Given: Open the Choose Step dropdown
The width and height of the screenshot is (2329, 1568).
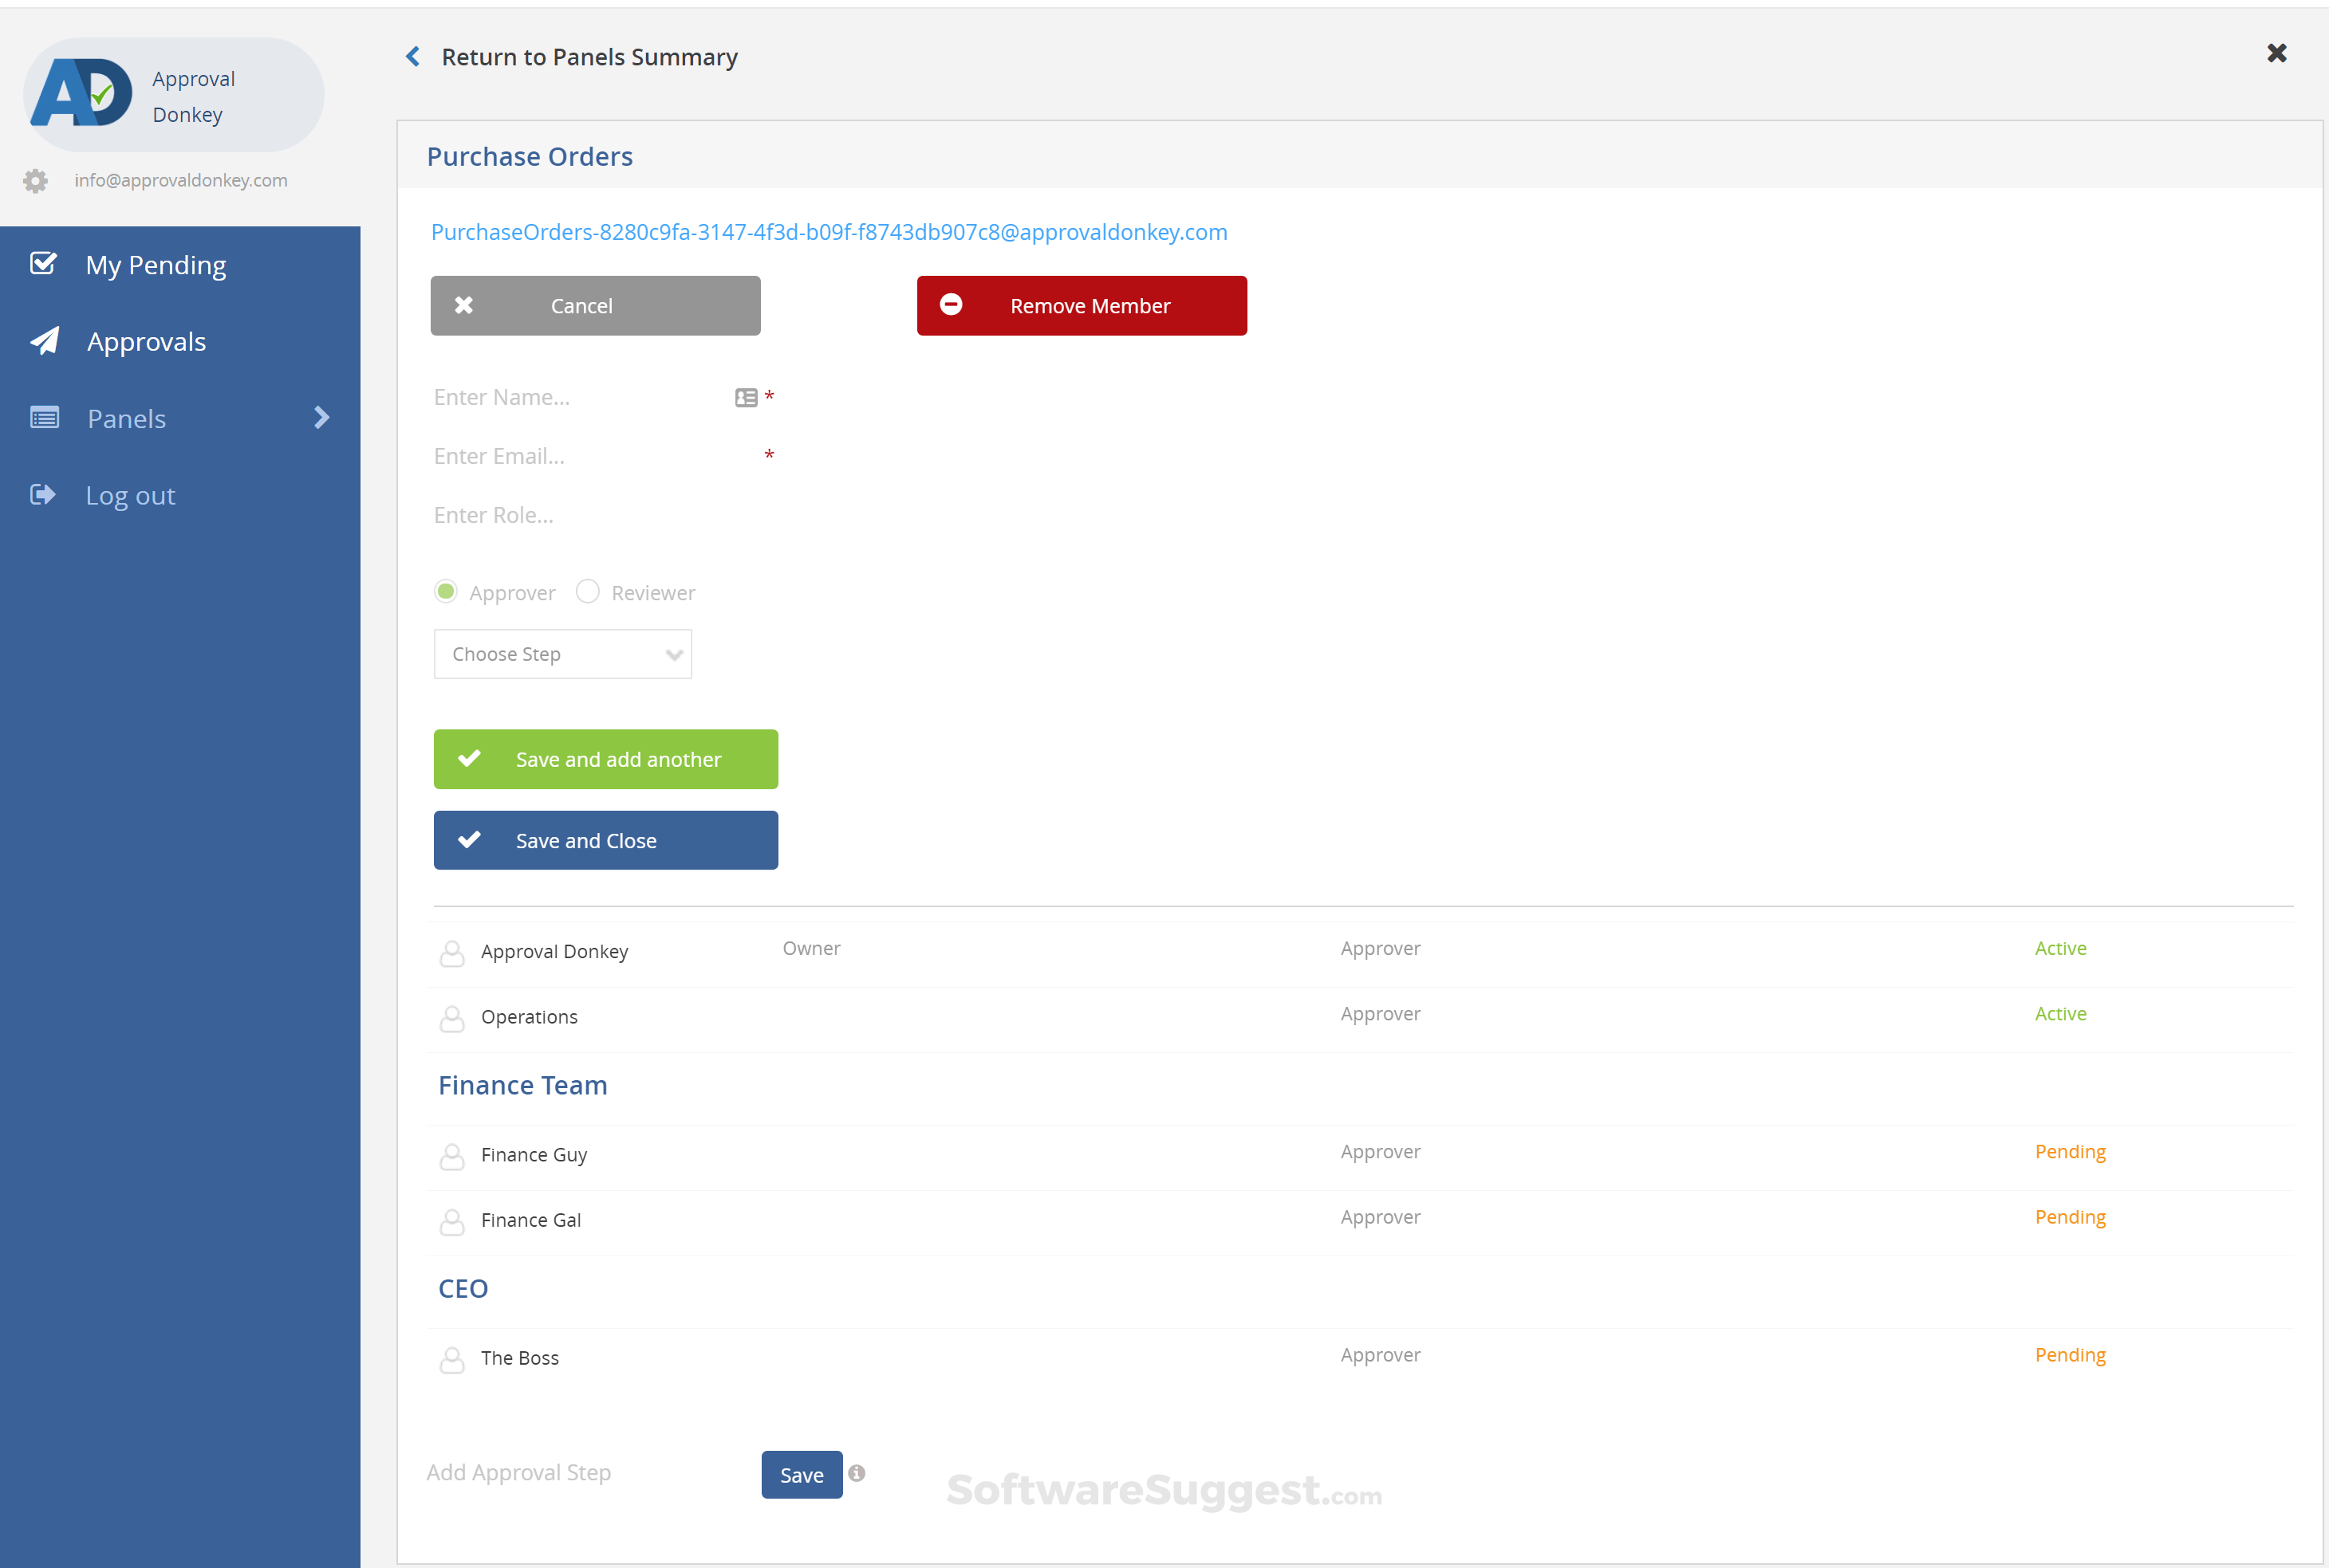Looking at the screenshot, I should point(562,654).
